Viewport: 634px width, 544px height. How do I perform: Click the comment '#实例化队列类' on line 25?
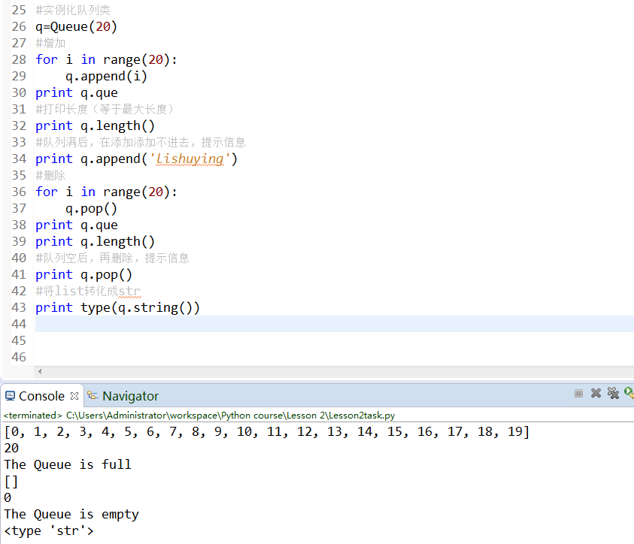(73, 10)
